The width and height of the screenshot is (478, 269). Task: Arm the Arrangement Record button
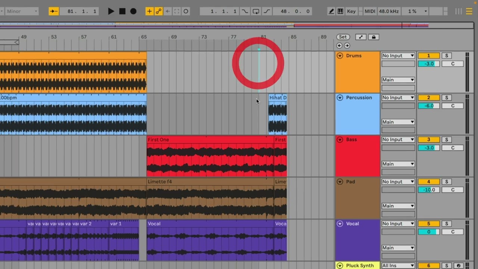133,11
